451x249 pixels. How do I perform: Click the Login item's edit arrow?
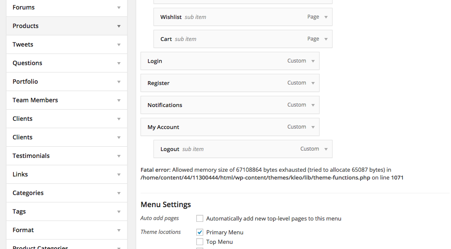(313, 61)
